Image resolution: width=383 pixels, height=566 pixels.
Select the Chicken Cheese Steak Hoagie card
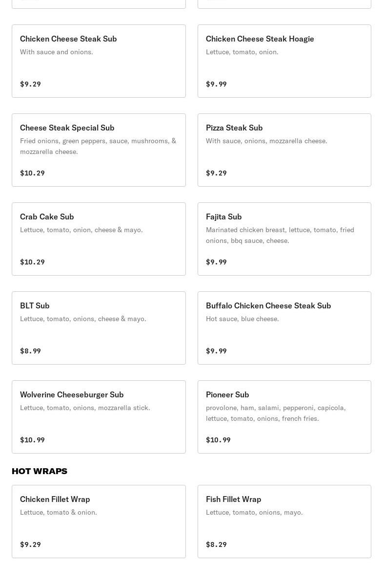tap(284, 61)
